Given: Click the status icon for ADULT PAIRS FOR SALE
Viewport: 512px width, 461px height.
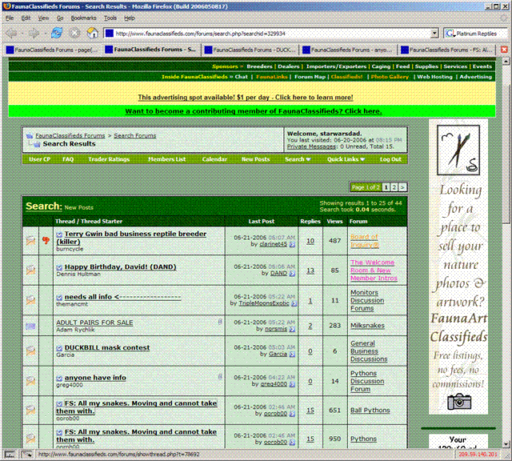Looking at the screenshot, I should (30, 326).
